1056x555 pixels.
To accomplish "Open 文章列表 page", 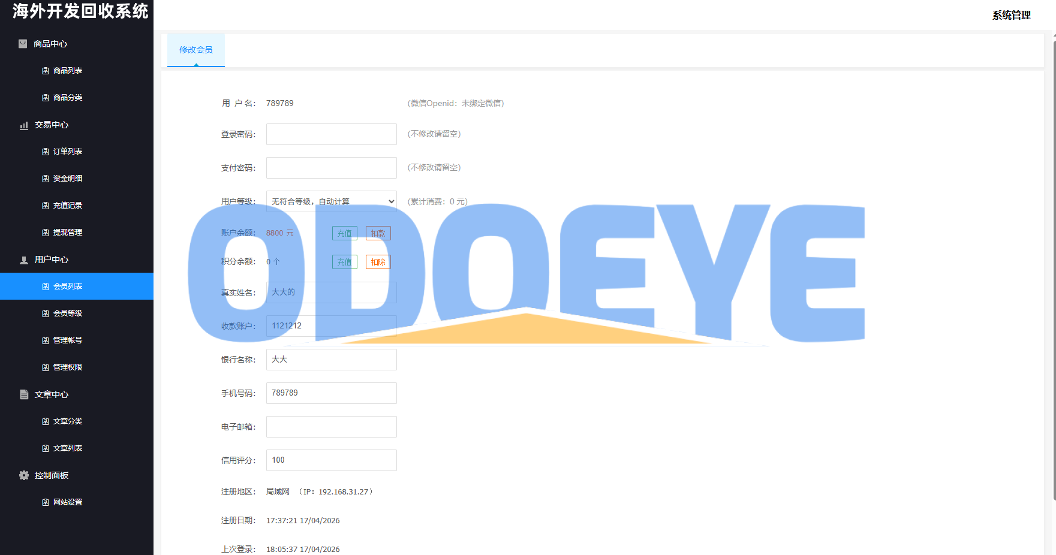I will point(77,448).
